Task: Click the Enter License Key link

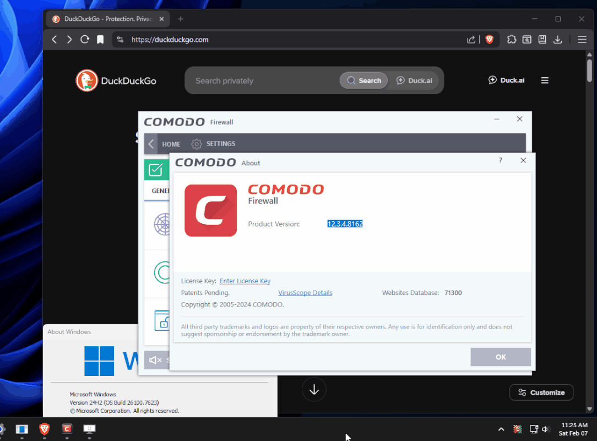Action: coord(245,281)
